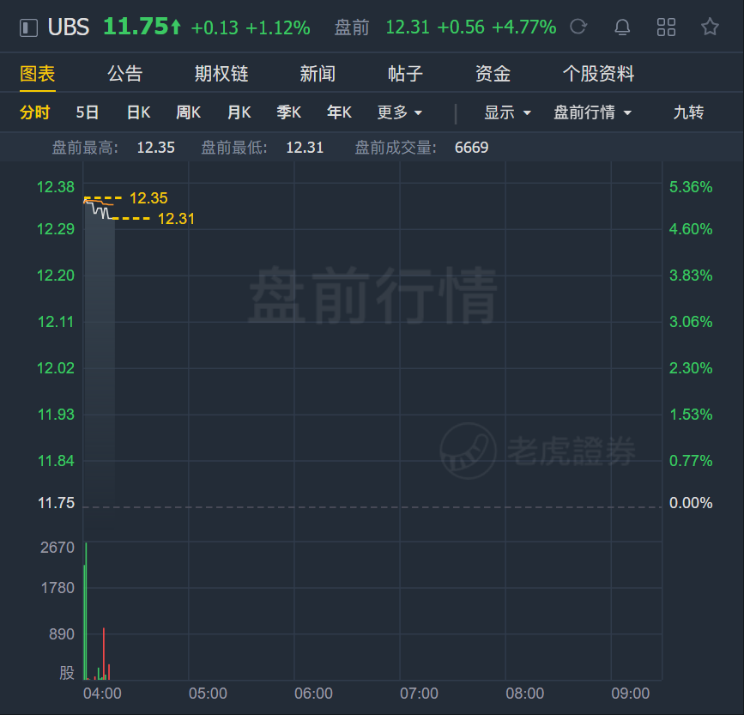
Task: Click the pre-market price 12.31 in header
Action: 407,27
